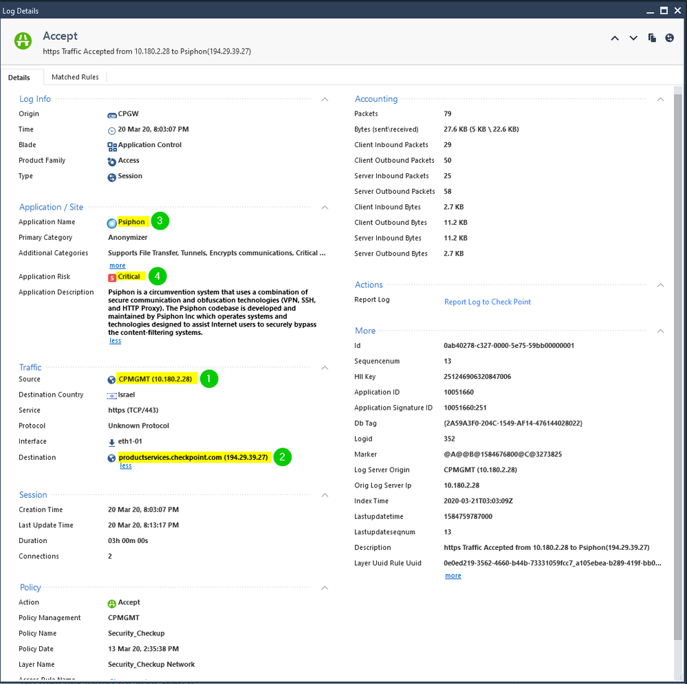
Task: Click the Psiphon application name
Action: tap(131, 221)
